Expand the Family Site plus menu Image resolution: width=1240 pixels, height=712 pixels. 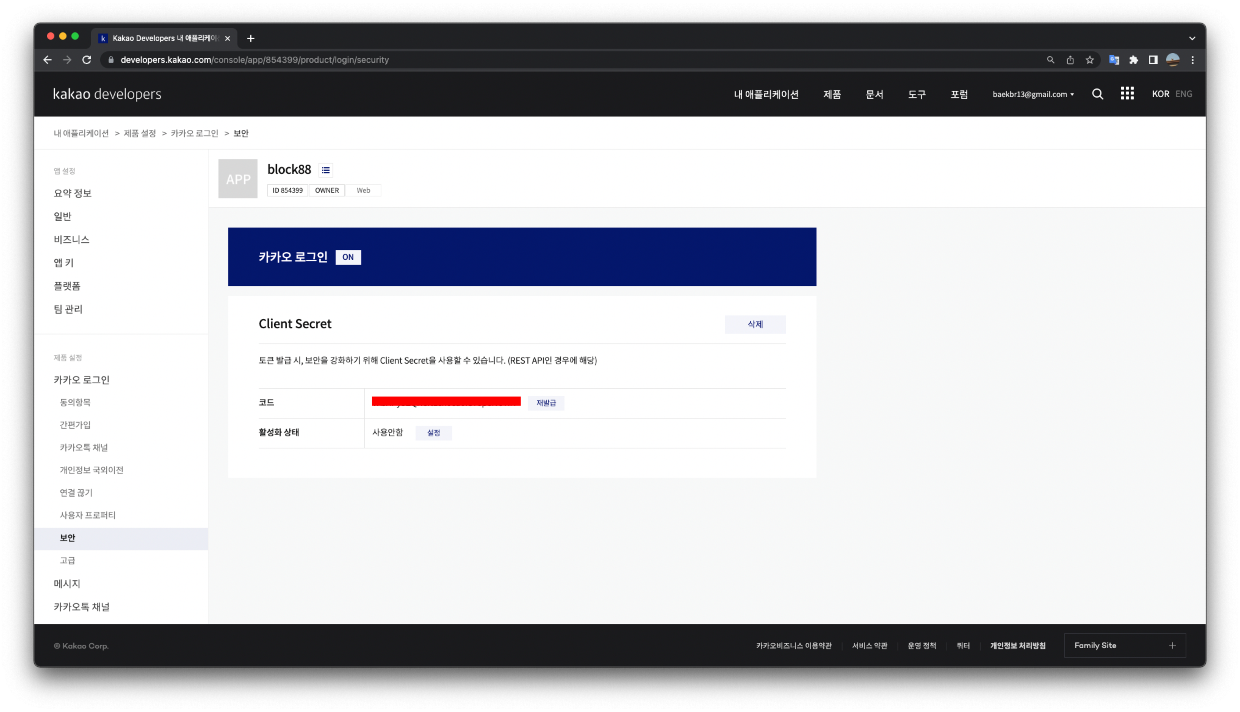(x=1172, y=645)
